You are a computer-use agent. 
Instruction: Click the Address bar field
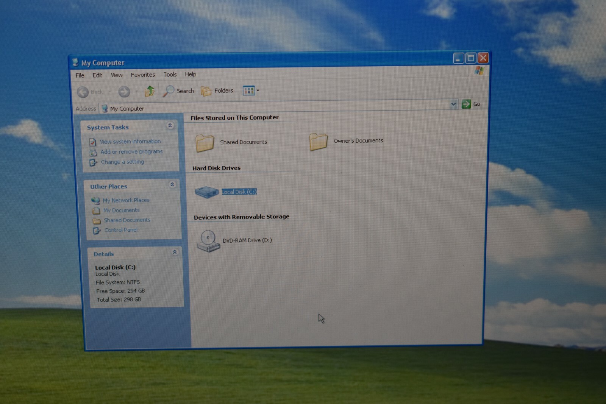tap(278, 106)
